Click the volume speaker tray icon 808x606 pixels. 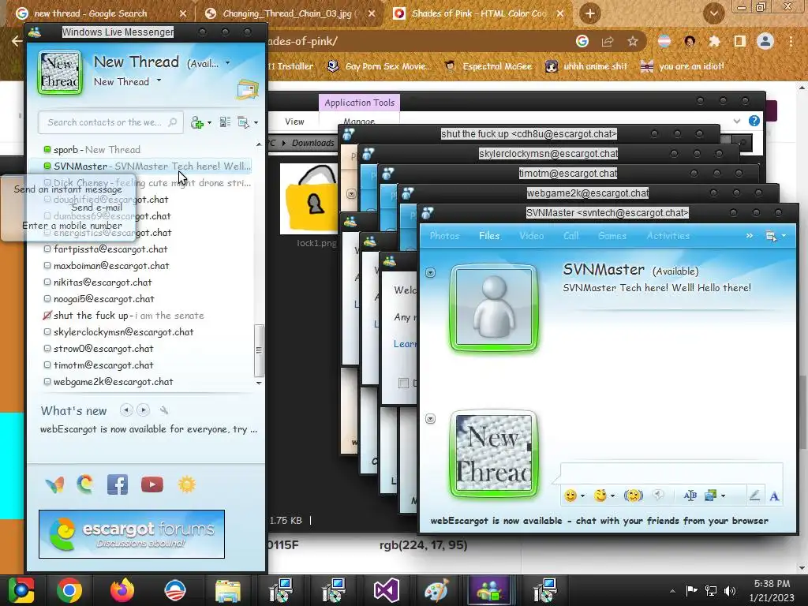729,590
